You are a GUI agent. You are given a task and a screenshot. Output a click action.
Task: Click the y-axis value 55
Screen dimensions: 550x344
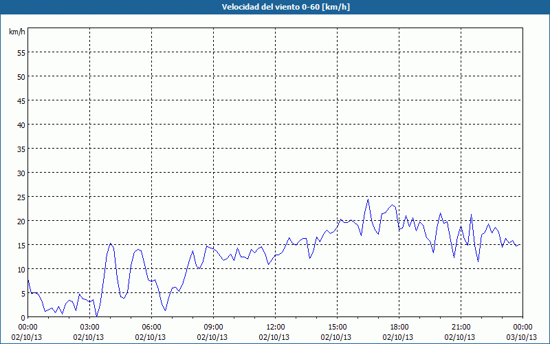pyautogui.click(x=21, y=53)
